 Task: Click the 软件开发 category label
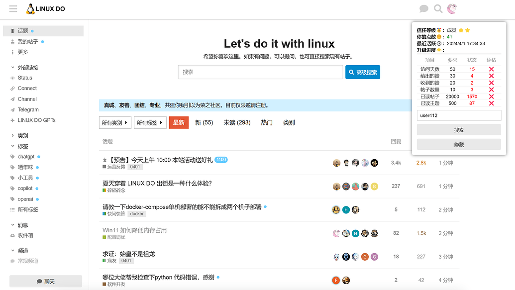pyautogui.click(x=114, y=285)
